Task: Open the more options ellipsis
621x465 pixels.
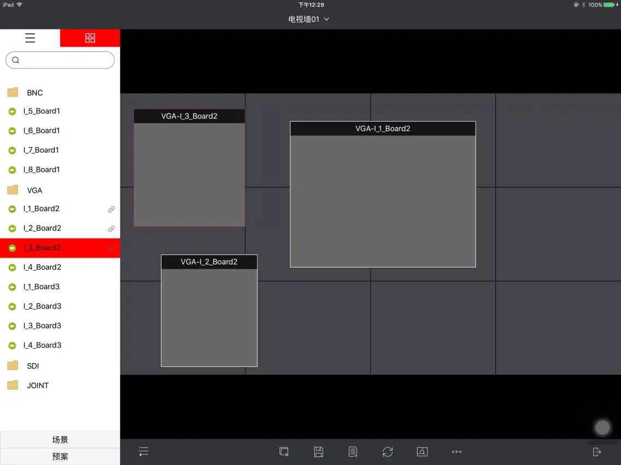Action: tap(456, 451)
